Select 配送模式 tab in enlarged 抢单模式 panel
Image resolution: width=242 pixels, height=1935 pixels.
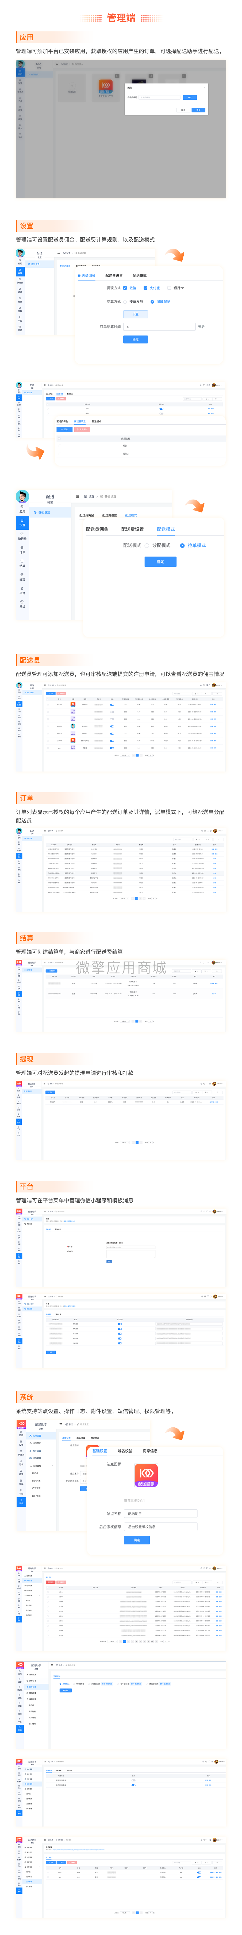pyautogui.click(x=166, y=529)
